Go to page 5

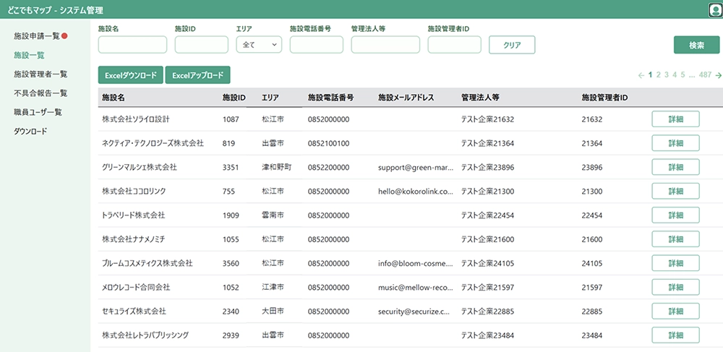click(x=683, y=75)
